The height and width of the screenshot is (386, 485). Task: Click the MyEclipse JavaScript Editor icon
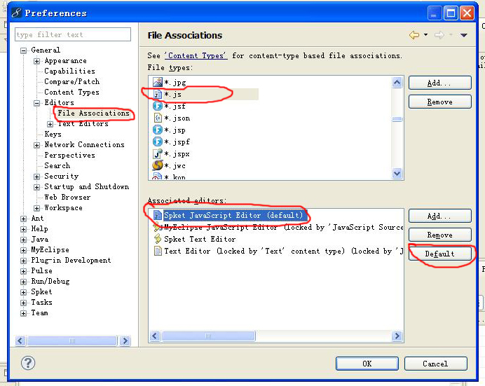(158, 227)
